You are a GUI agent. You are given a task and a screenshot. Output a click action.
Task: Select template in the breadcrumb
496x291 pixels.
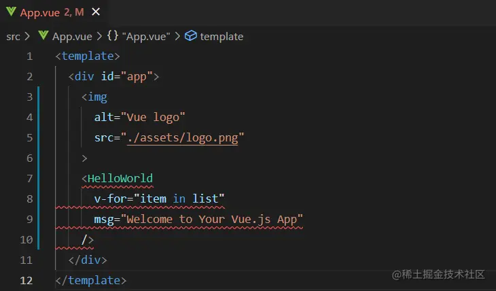(222, 37)
